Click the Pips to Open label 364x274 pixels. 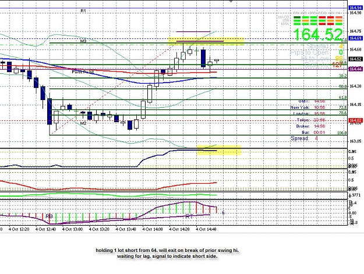309,52
